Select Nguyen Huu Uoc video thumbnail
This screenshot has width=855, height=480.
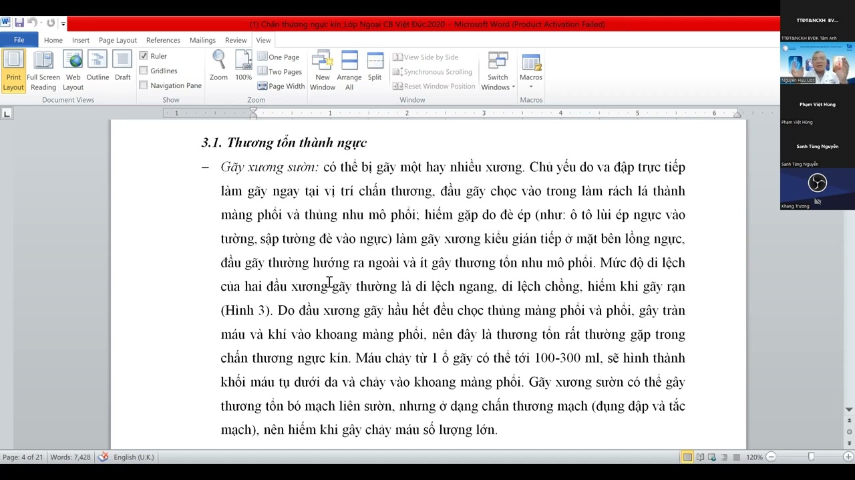pos(817,64)
